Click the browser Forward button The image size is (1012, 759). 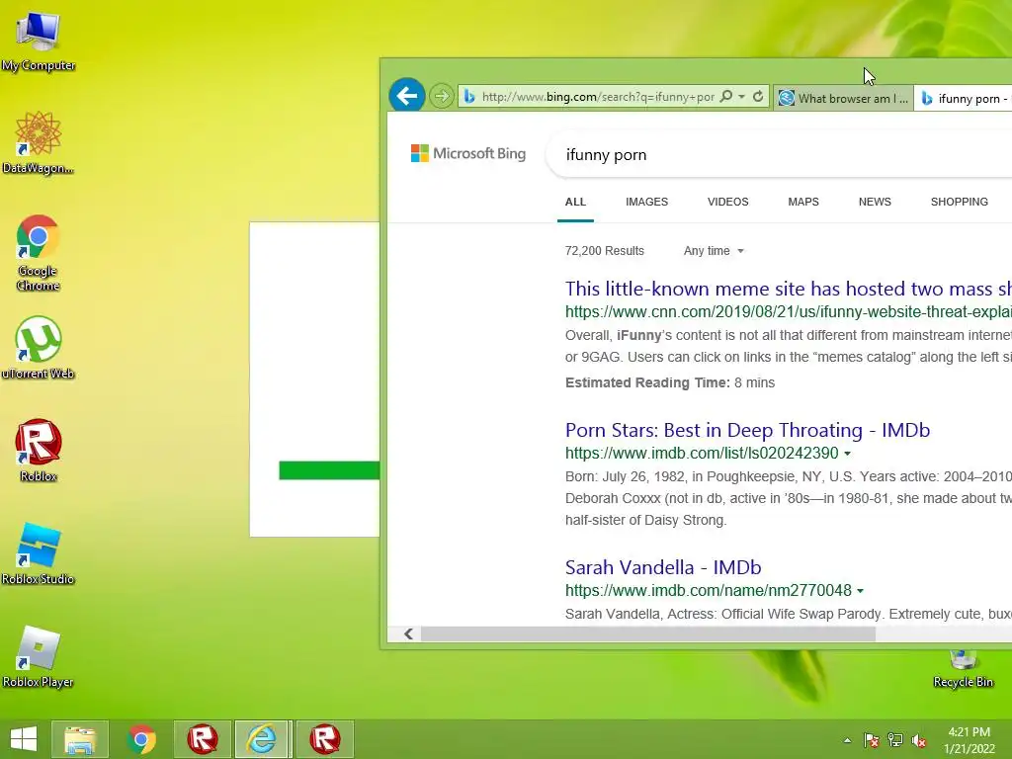(442, 96)
